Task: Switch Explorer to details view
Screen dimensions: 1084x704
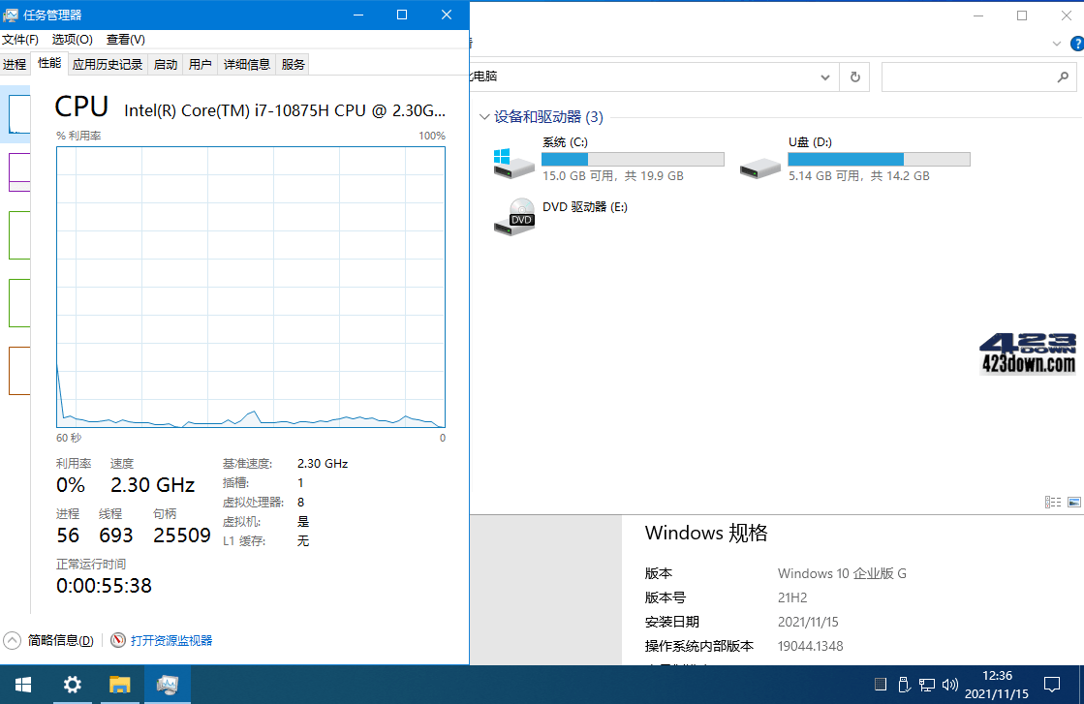Action: (1052, 502)
